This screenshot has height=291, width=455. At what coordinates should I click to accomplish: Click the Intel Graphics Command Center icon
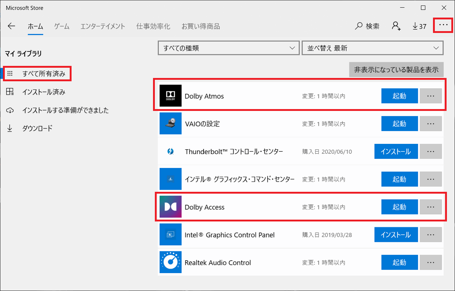(171, 179)
